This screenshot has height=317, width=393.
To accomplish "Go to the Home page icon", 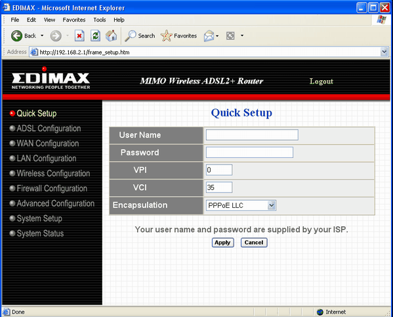I will click(112, 36).
